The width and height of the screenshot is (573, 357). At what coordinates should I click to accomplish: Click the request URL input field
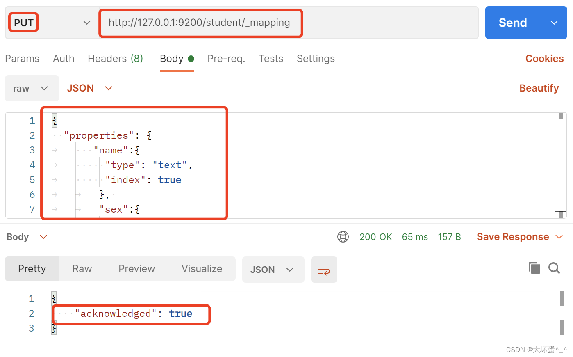(x=289, y=23)
